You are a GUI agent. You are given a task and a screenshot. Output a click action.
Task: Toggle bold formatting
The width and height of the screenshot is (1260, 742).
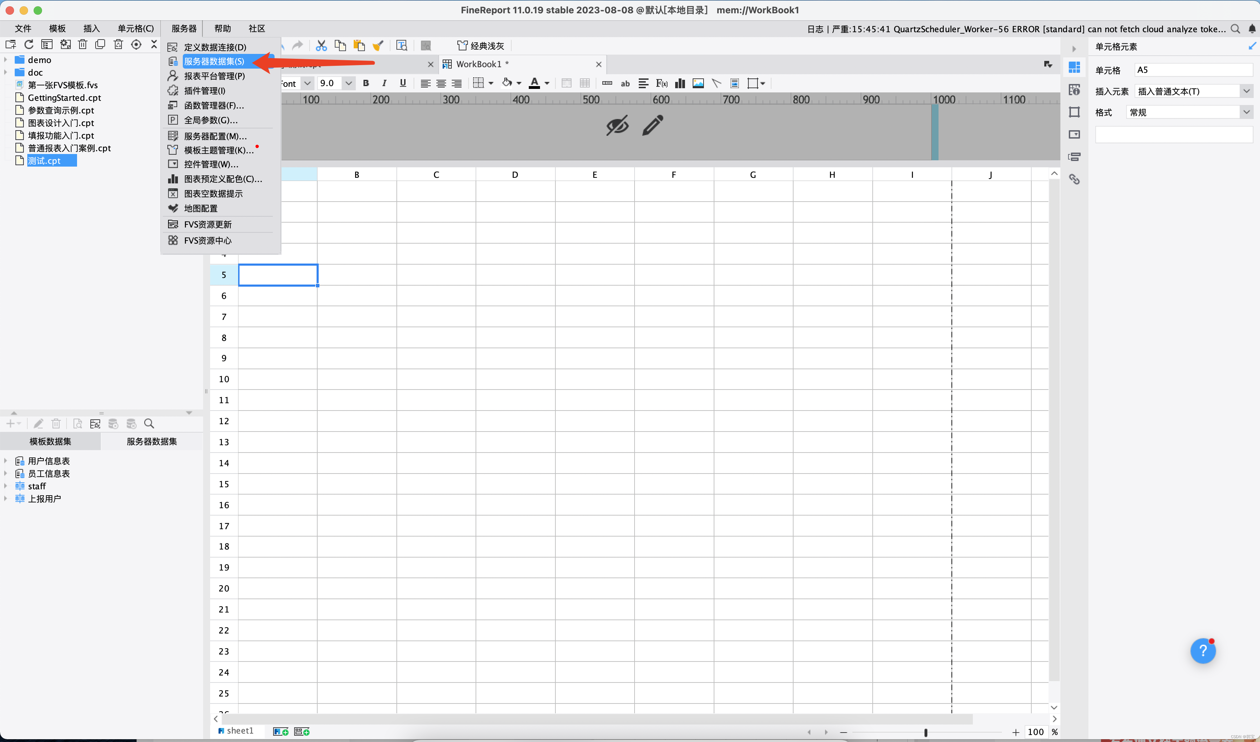pyautogui.click(x=366, y=84)
